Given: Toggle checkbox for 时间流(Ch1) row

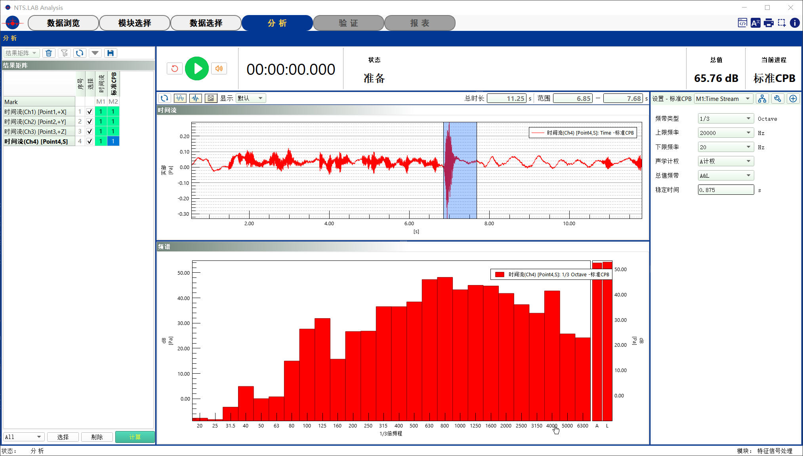Looking at the screenshot, I should tap(90, 112).
